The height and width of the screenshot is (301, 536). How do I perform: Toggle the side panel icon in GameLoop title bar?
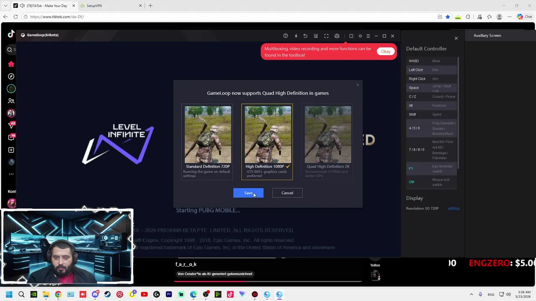point(351,36)
